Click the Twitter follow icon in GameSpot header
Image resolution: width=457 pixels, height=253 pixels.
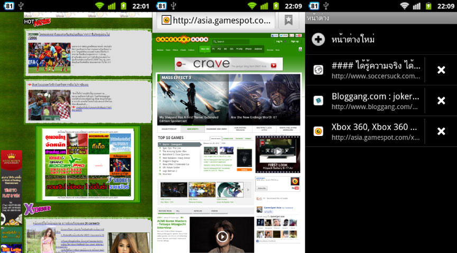coord(284,35)
